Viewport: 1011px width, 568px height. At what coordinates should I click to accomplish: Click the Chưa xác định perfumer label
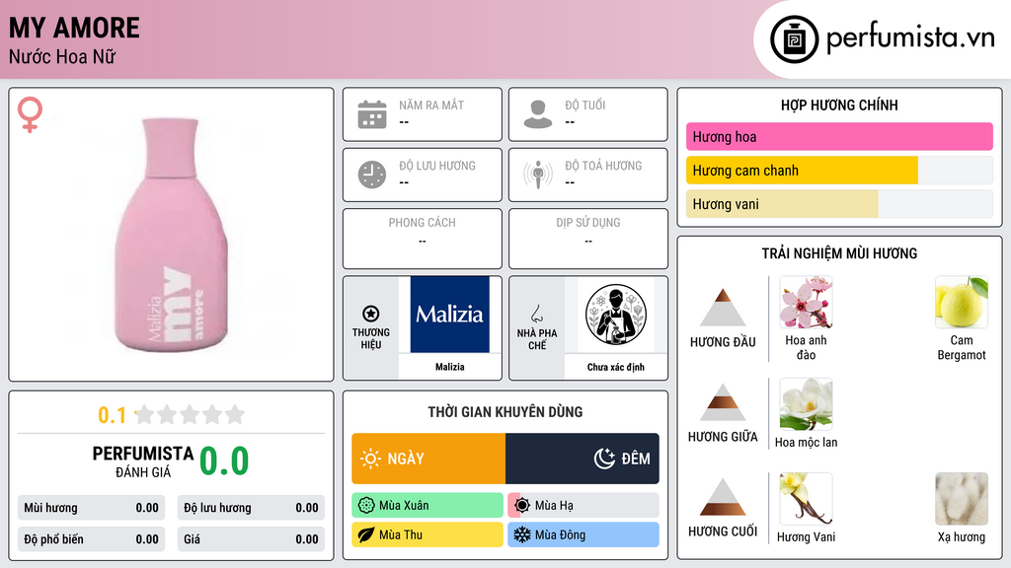coord(616,367)
